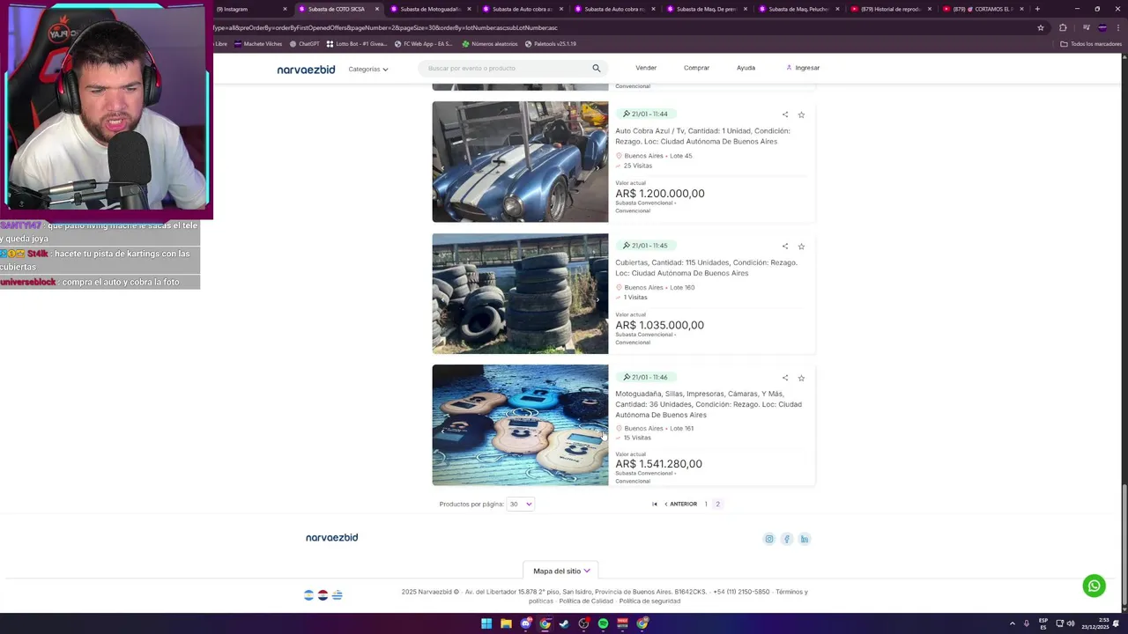Go to ANTERIOR page
Screen dimensions: 1128x634
(x=680, y=505)
